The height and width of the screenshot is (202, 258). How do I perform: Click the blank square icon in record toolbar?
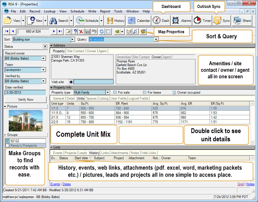click(108, 31)
